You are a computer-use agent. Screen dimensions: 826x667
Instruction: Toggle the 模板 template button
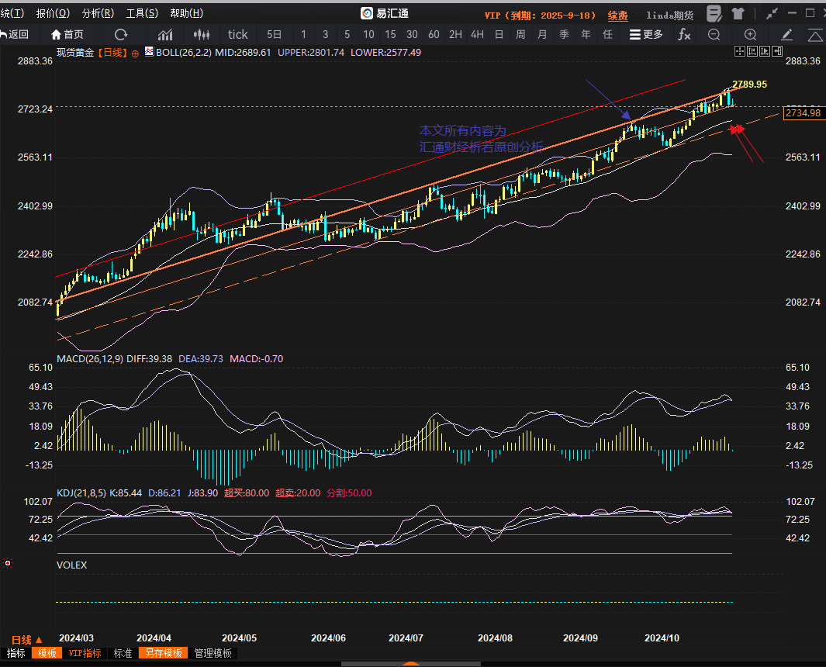point(47,653)
